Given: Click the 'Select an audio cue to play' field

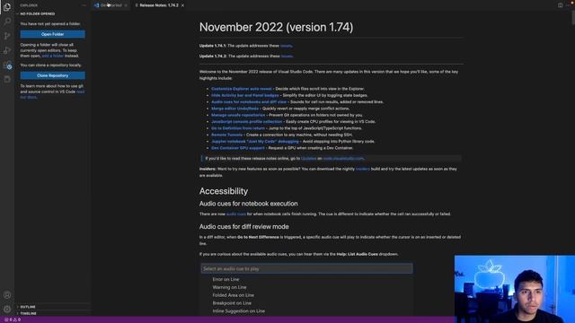Looking at the screenshot, I should pos(306,269).
